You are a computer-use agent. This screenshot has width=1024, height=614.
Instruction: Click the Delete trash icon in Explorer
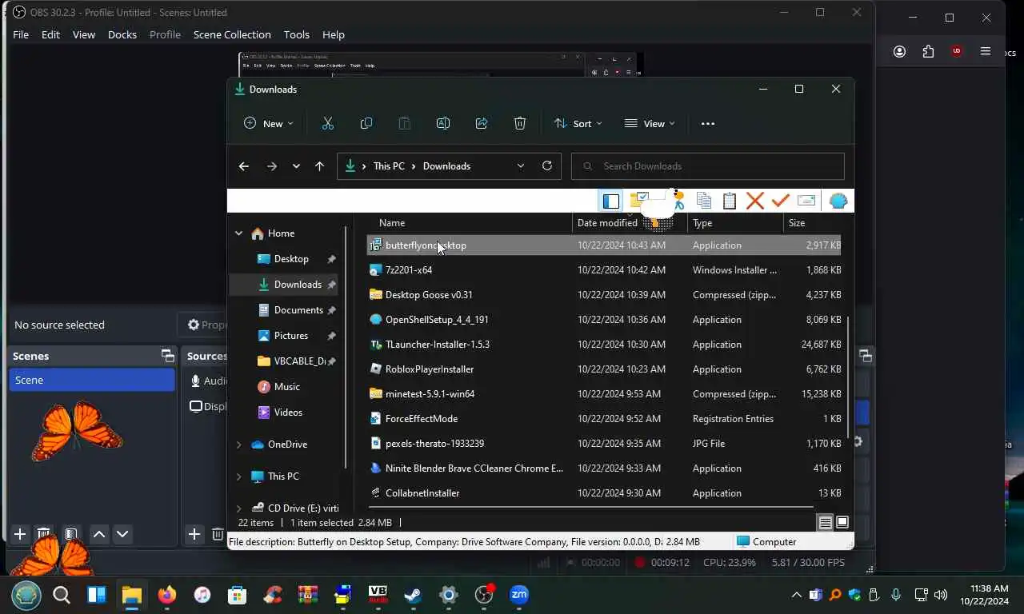coord(520,123)
